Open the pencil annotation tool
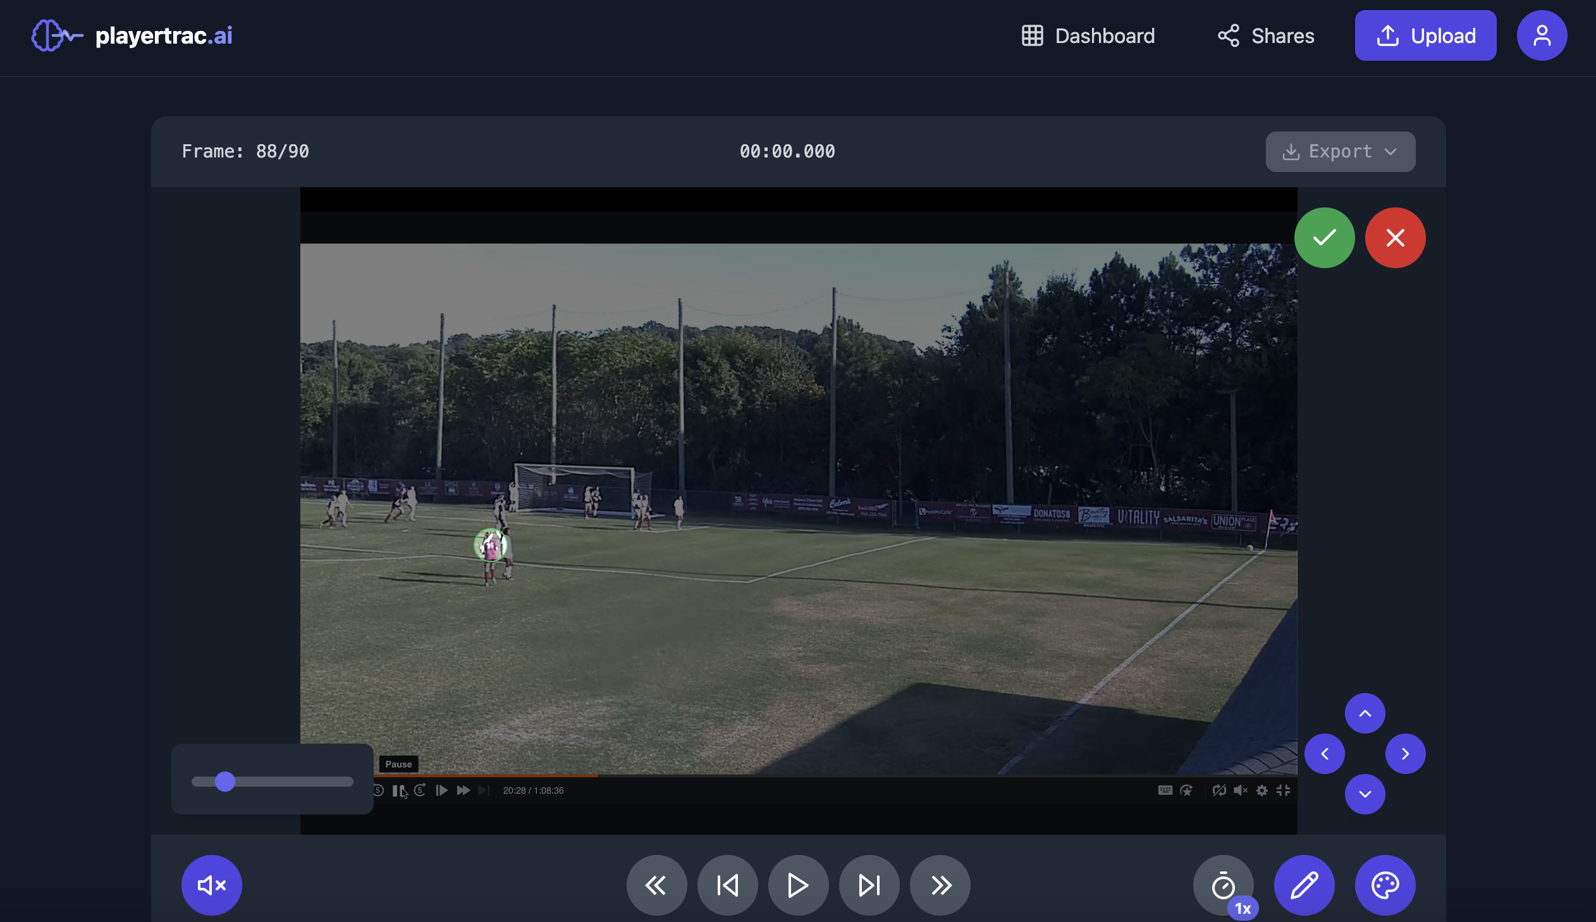The image size is (1596, 922). (x=1303, y=885)
